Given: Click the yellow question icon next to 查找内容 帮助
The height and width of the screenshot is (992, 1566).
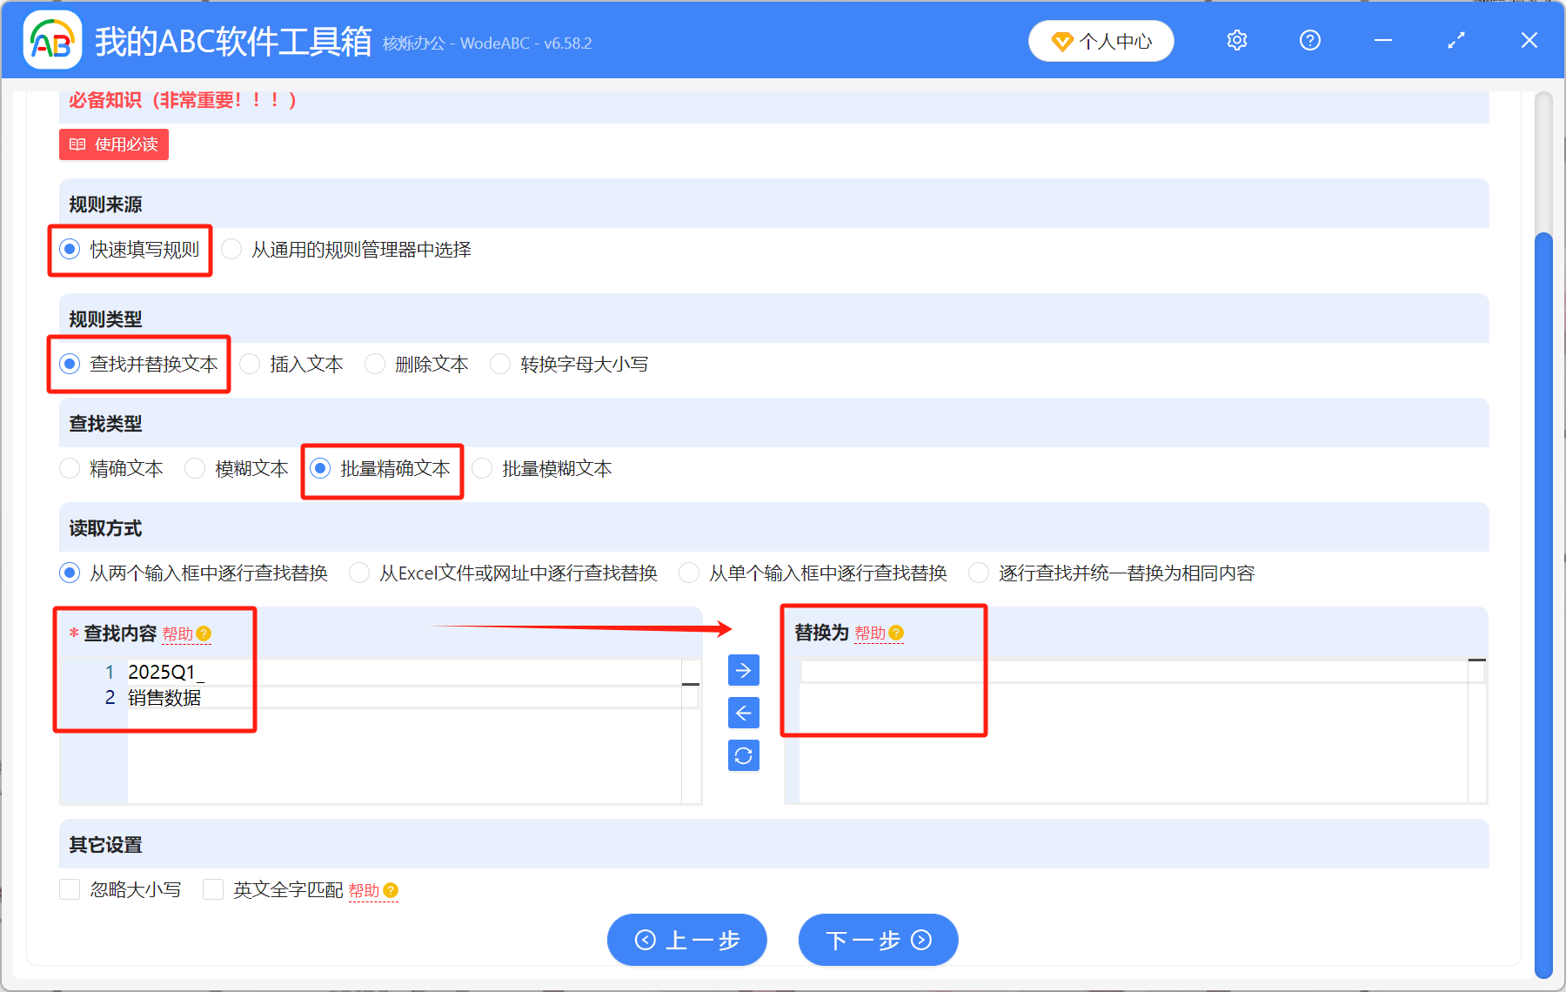Looking at the screenshot, I should coord(205,634).
